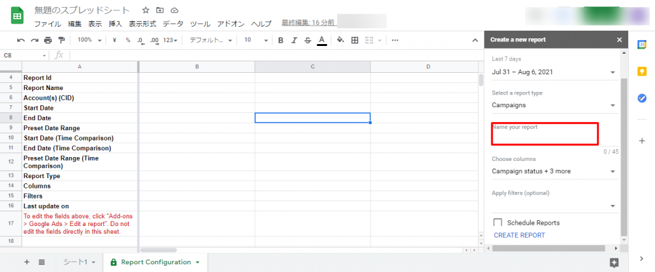Open the 表示形式 menu
The width and height of the screenshot is (655, 272).
143,24
